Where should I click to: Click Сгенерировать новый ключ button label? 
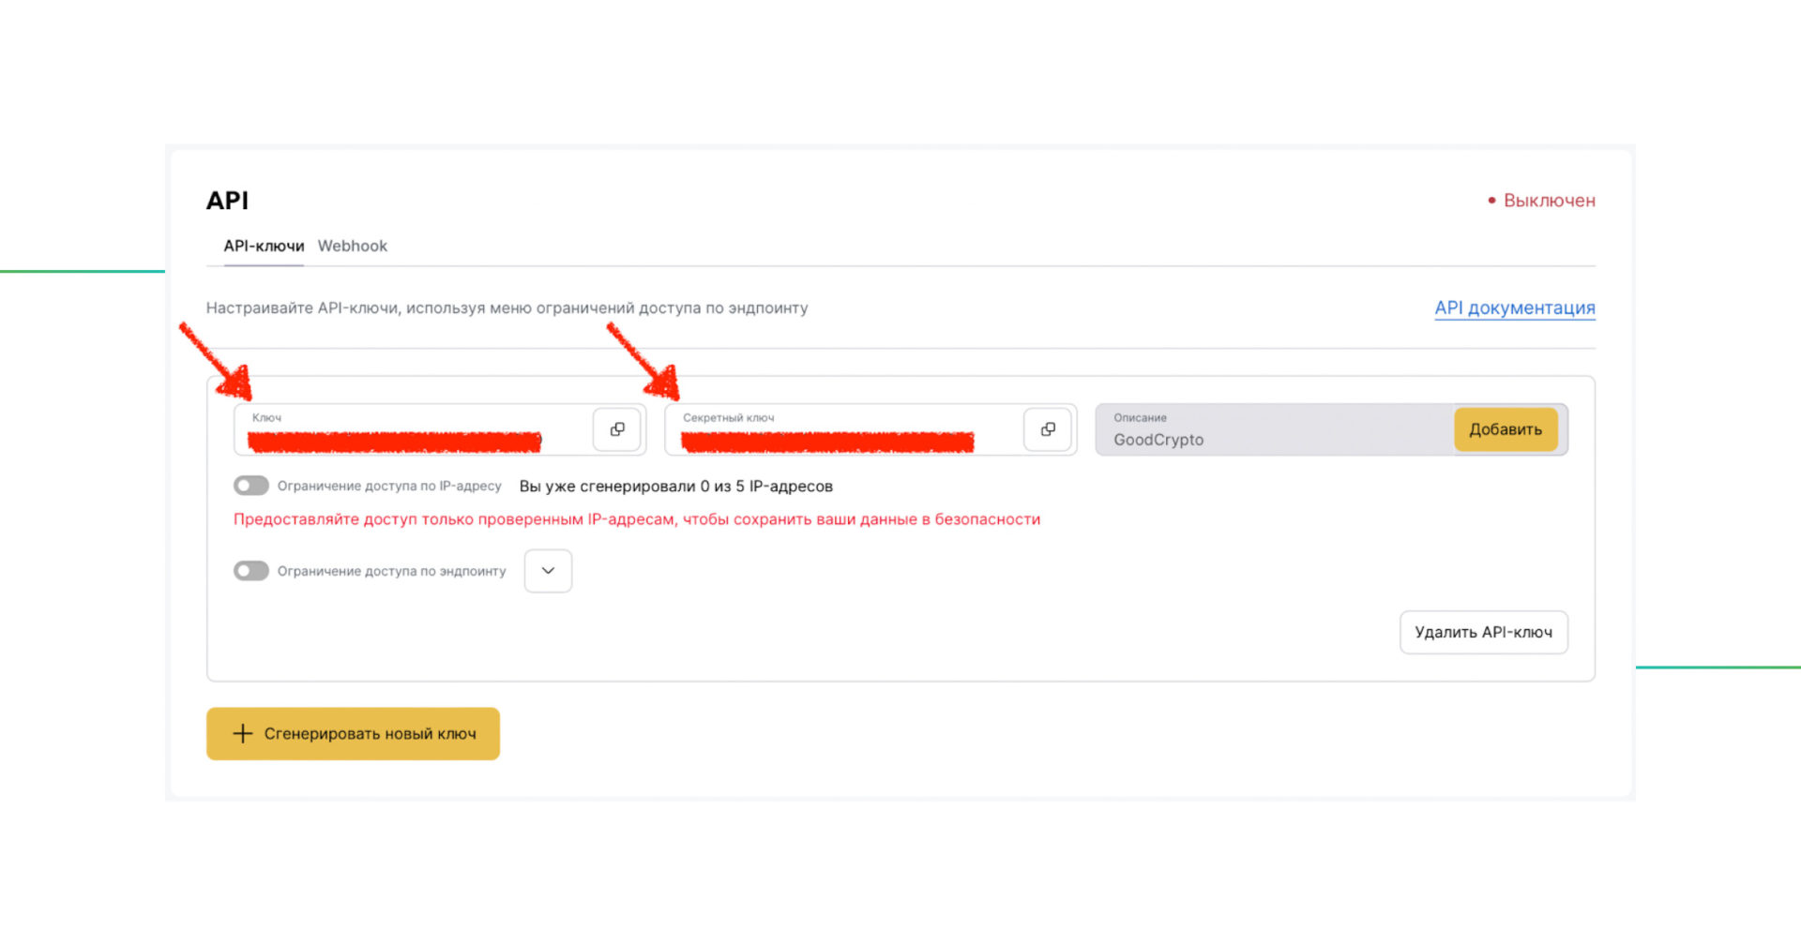tap(370, 734)
